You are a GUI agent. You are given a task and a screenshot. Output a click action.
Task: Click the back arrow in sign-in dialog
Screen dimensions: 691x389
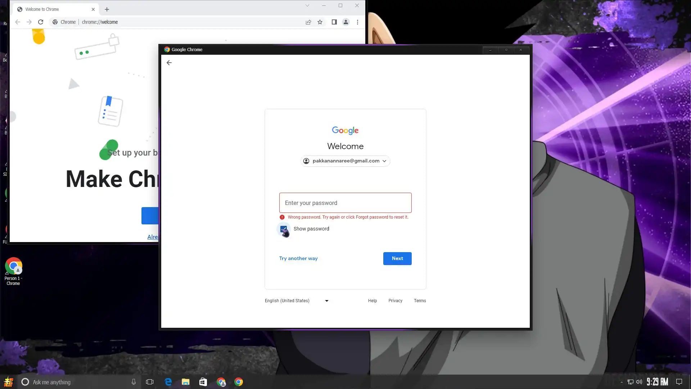[169, 63]
